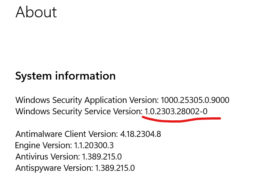260x178 pixels.
Task: Click the red underline annotation
Action: [x=181, y=120]
